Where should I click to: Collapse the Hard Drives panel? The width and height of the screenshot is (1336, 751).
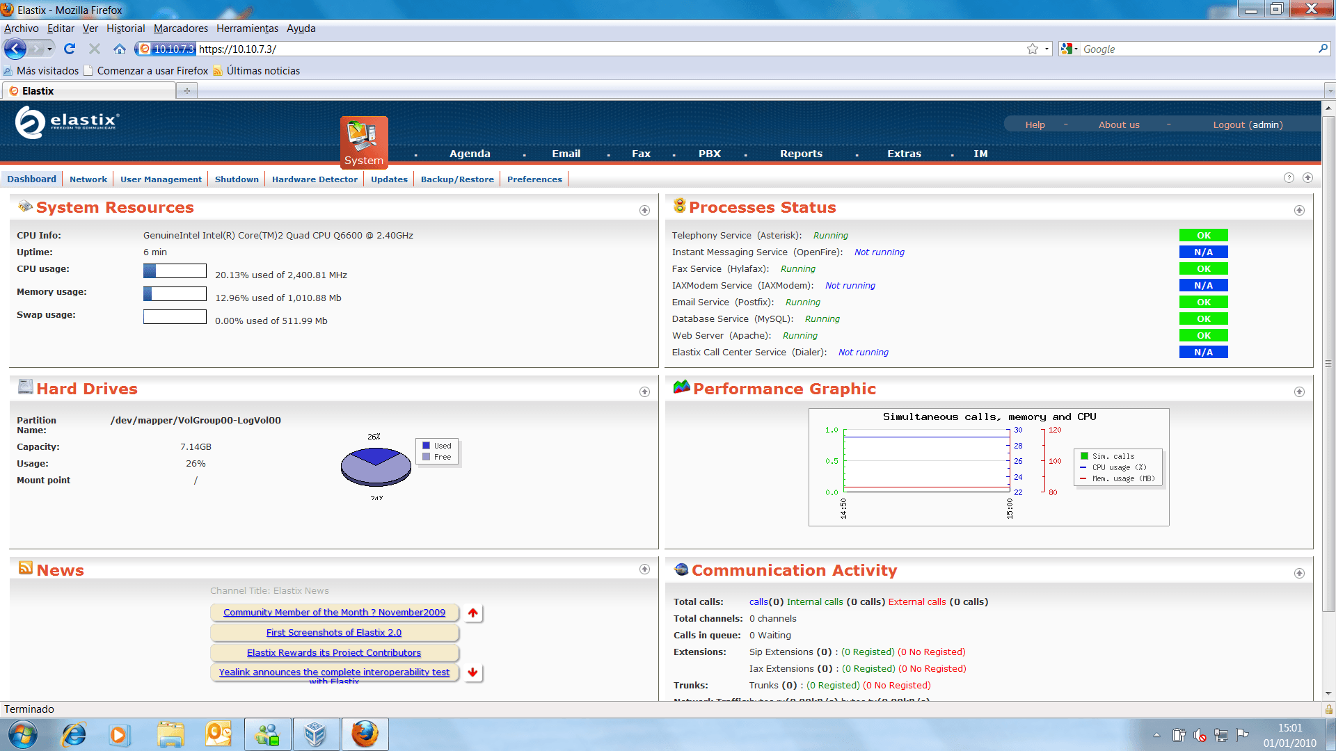(x=644, y=391)
